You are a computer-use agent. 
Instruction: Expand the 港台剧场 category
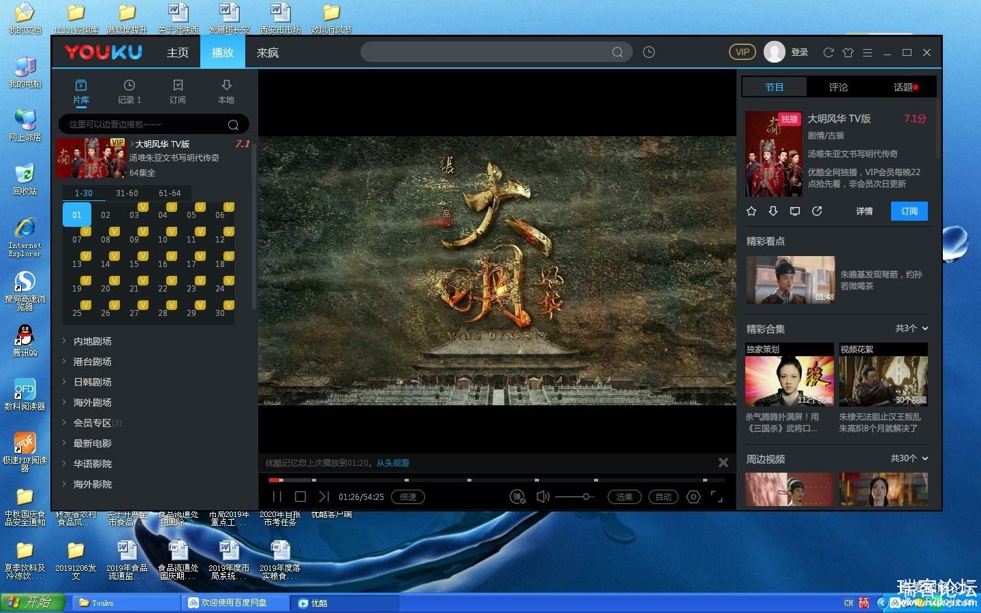pyautogui.click(x=92, y=362)
